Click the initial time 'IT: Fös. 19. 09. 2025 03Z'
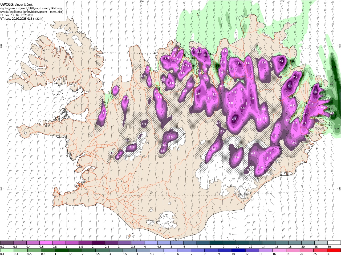 click(17, 15)
